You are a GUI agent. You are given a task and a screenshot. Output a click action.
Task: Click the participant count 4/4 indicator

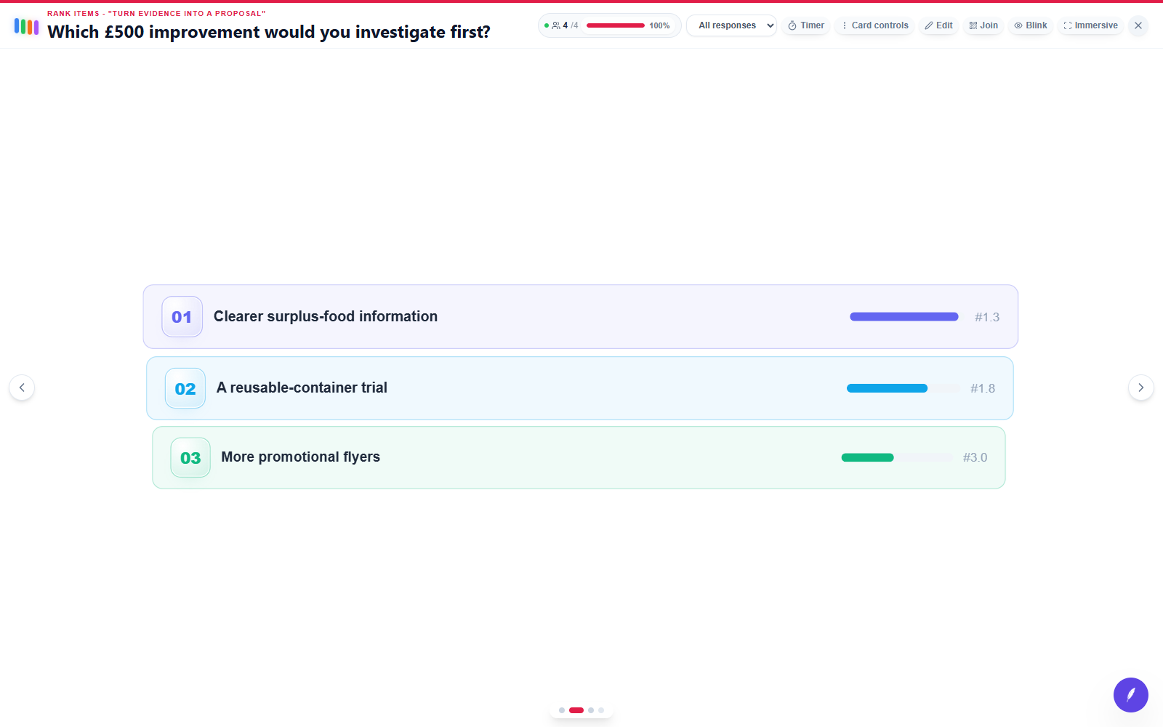coord(565,25)
